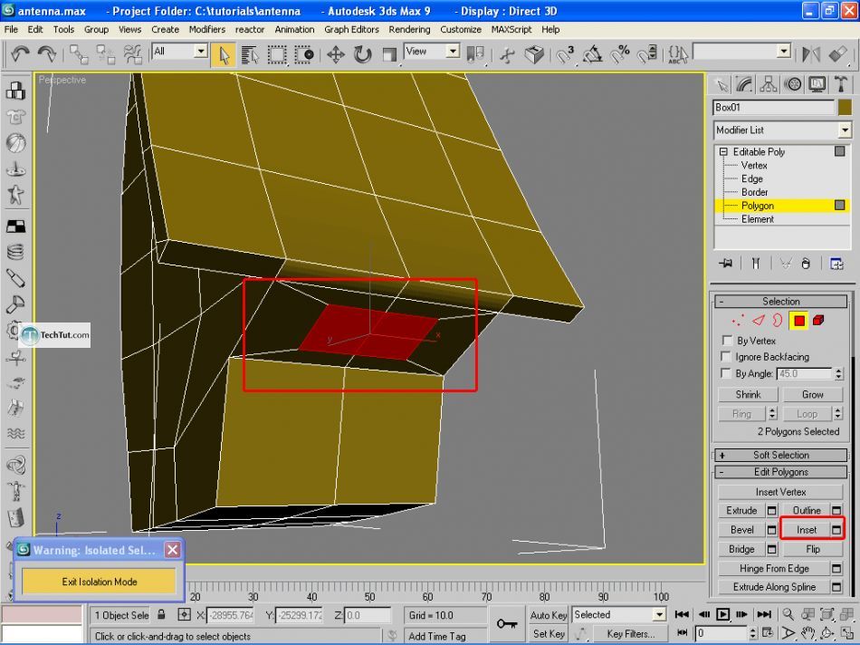Select the Select and Rotate tool

[x=363, y=54]
